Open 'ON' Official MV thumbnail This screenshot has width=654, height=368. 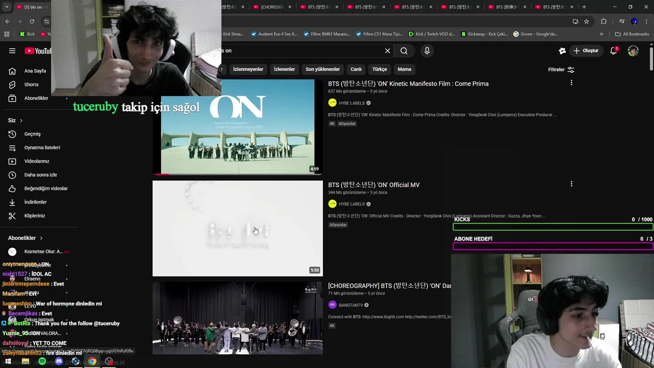point(238,228)
